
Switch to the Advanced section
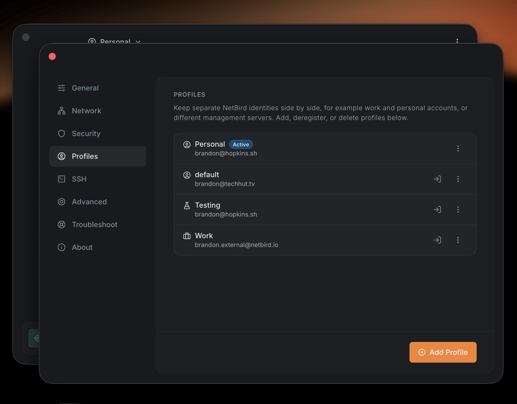click(x=98, y=202)
